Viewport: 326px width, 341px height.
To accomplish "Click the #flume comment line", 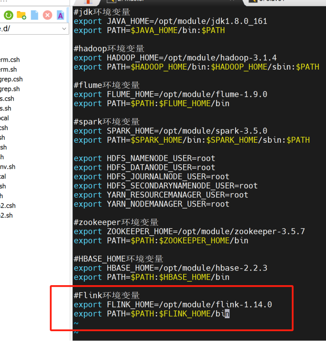I will click(x=107, y=85).
